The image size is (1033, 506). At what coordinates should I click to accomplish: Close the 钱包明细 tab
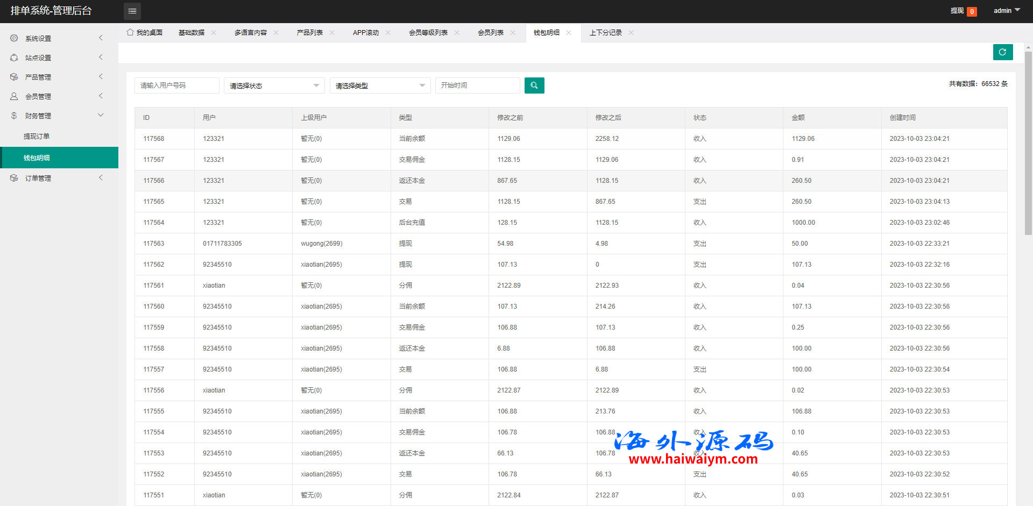(x=569, y=33)
